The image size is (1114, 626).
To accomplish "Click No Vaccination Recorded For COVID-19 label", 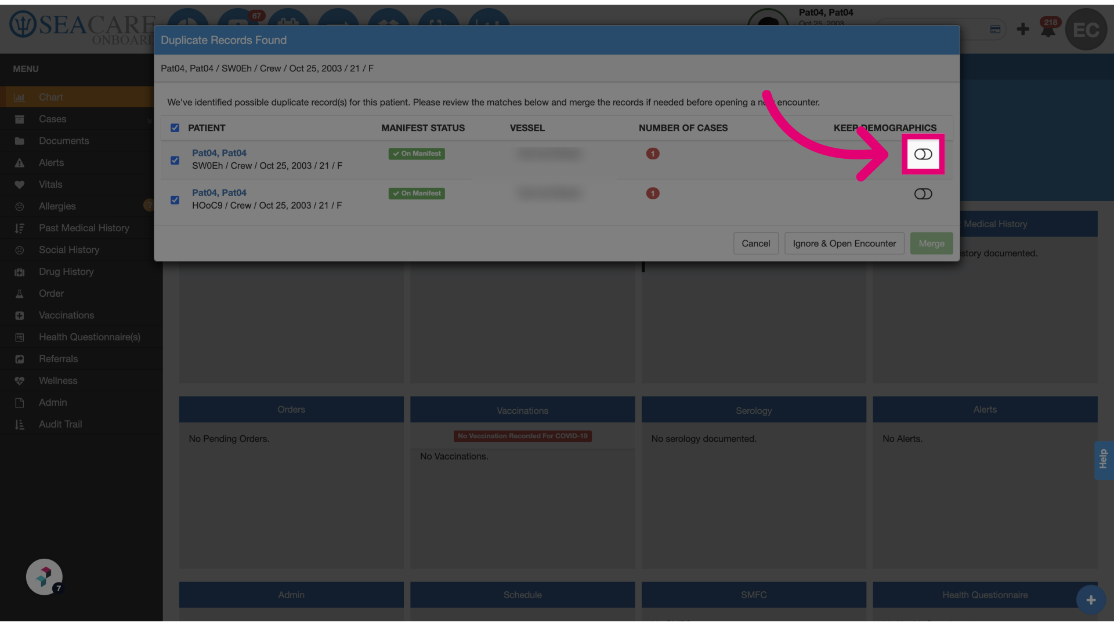I will [x=522, y=436].
